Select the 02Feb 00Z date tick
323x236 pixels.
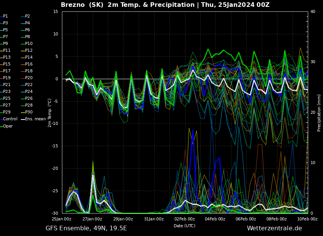pyautogui.click(x=184, y=219)
